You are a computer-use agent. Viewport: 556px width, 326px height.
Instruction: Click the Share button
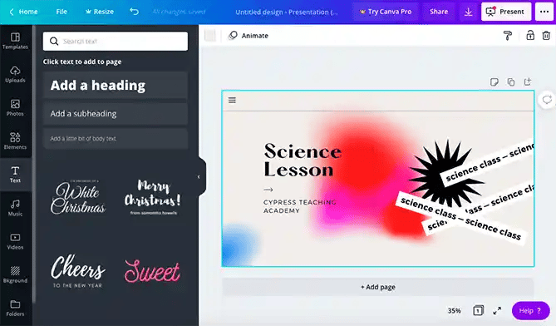[x=439, y=12]
